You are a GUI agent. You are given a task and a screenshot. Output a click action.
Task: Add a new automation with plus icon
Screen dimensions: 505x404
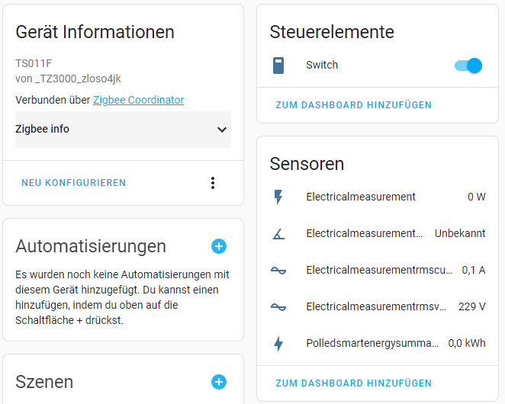(219, 246)
